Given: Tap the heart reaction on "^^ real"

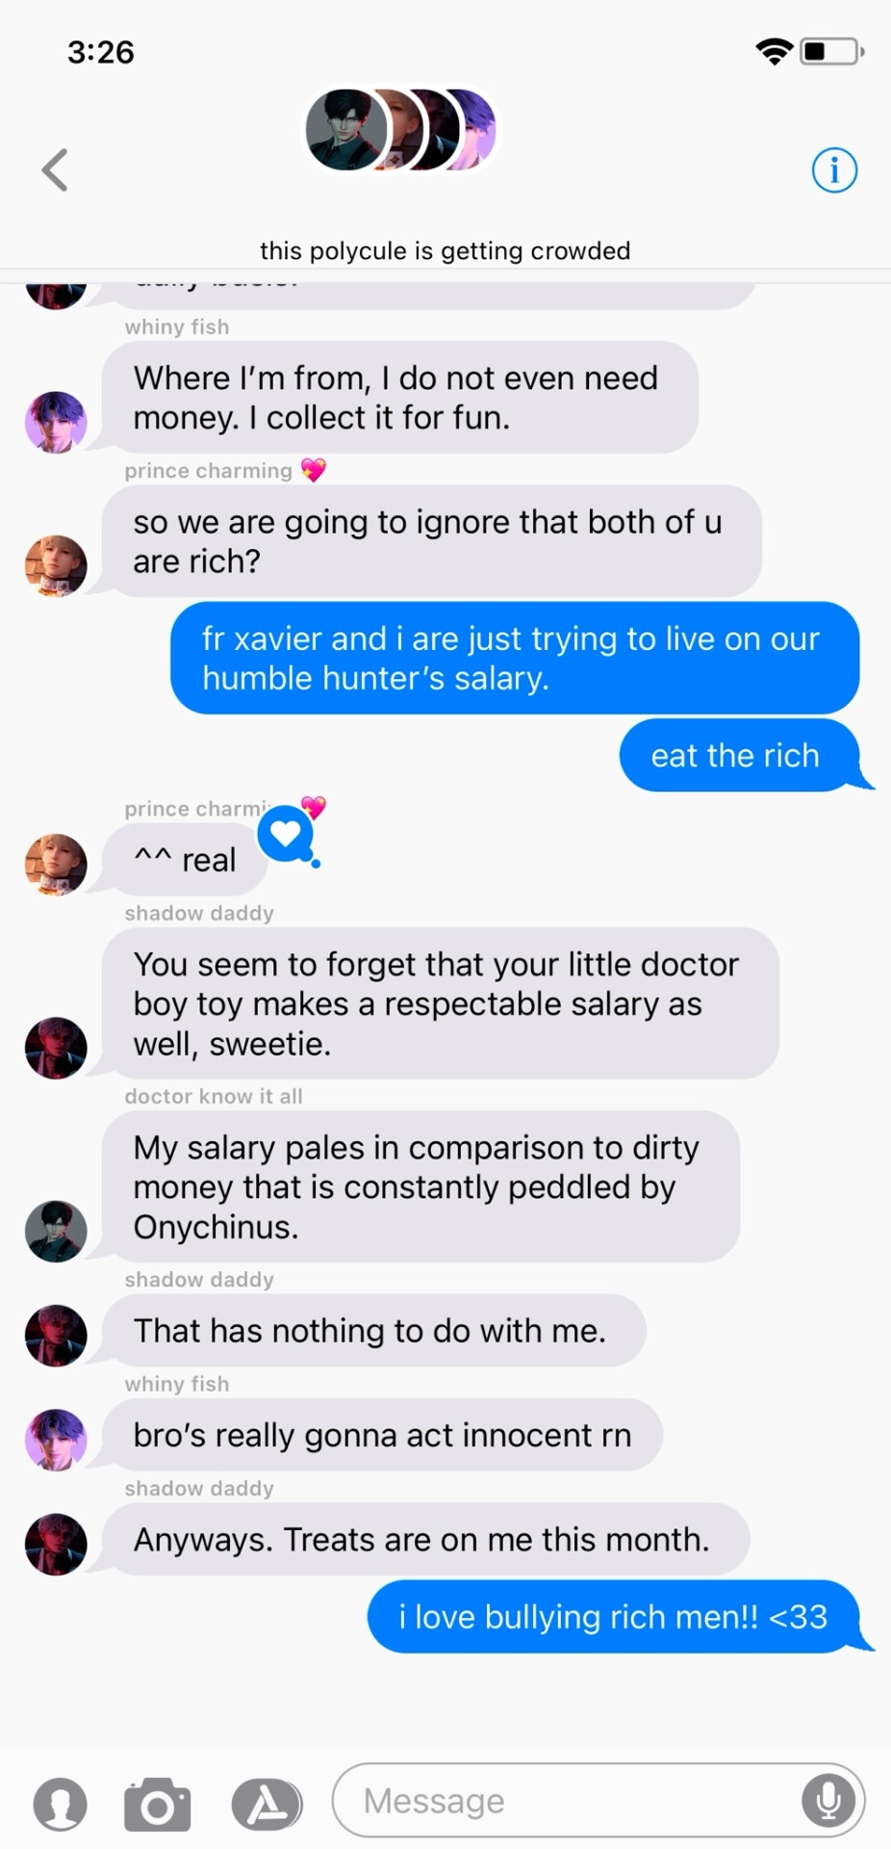Looking at the screenshot, I should (287, 834).
